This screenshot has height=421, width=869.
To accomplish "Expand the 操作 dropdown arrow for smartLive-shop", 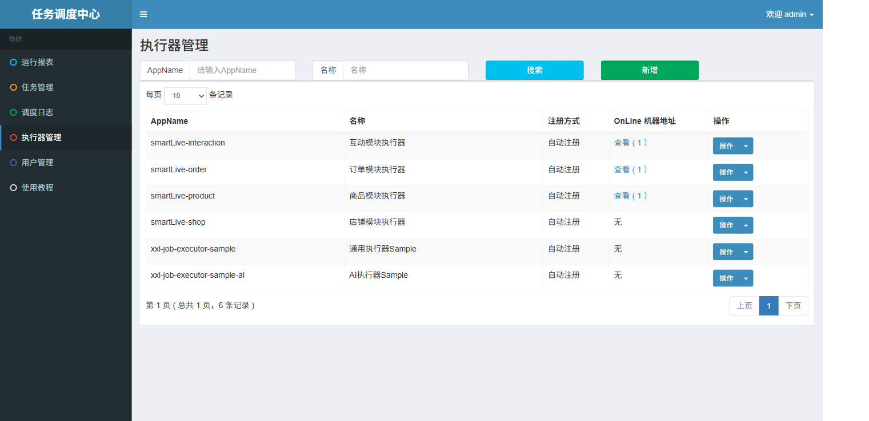I will tap(746, 225).
